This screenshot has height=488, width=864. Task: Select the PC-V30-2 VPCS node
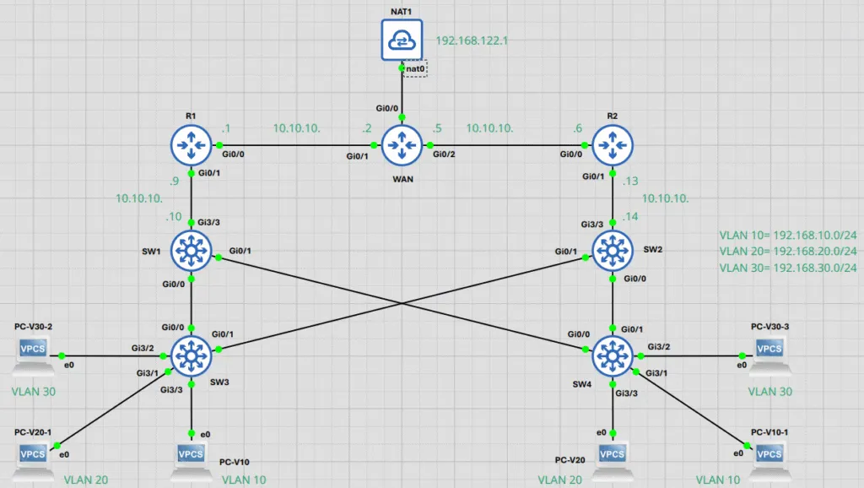pyautogui.click(x=32, y=355)
